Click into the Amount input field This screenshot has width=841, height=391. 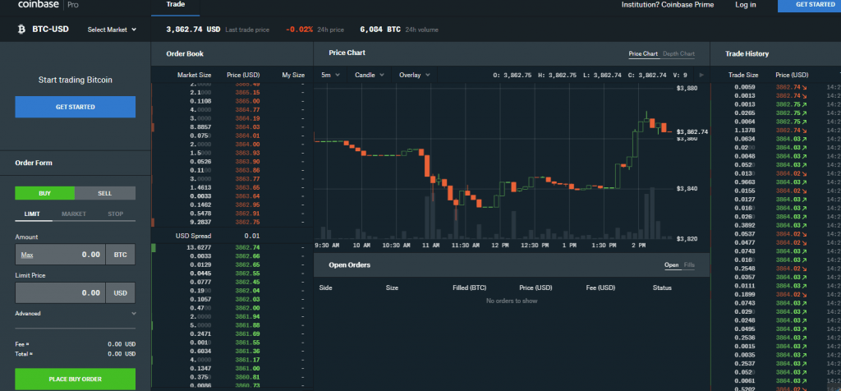coord(60,254)
